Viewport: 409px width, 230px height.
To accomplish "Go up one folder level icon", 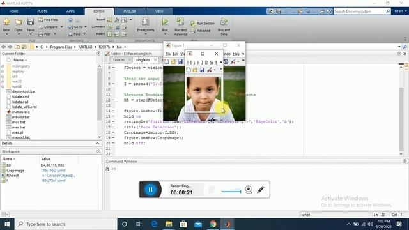I will pyautogui.click(x=17, y=47).
